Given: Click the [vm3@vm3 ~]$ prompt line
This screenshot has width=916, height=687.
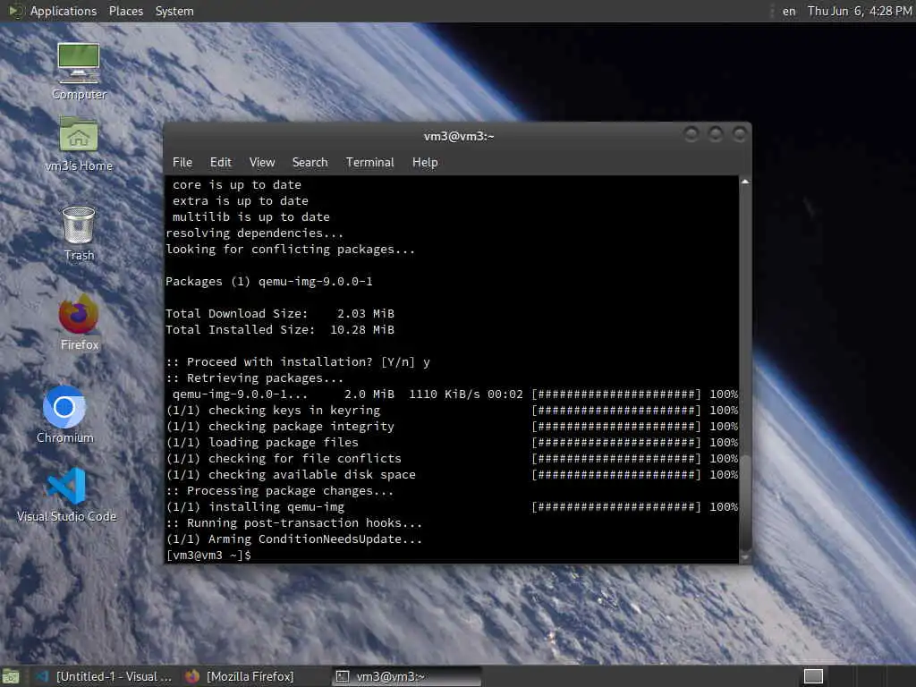Looking at the screenshot, I should pos(208,555).
